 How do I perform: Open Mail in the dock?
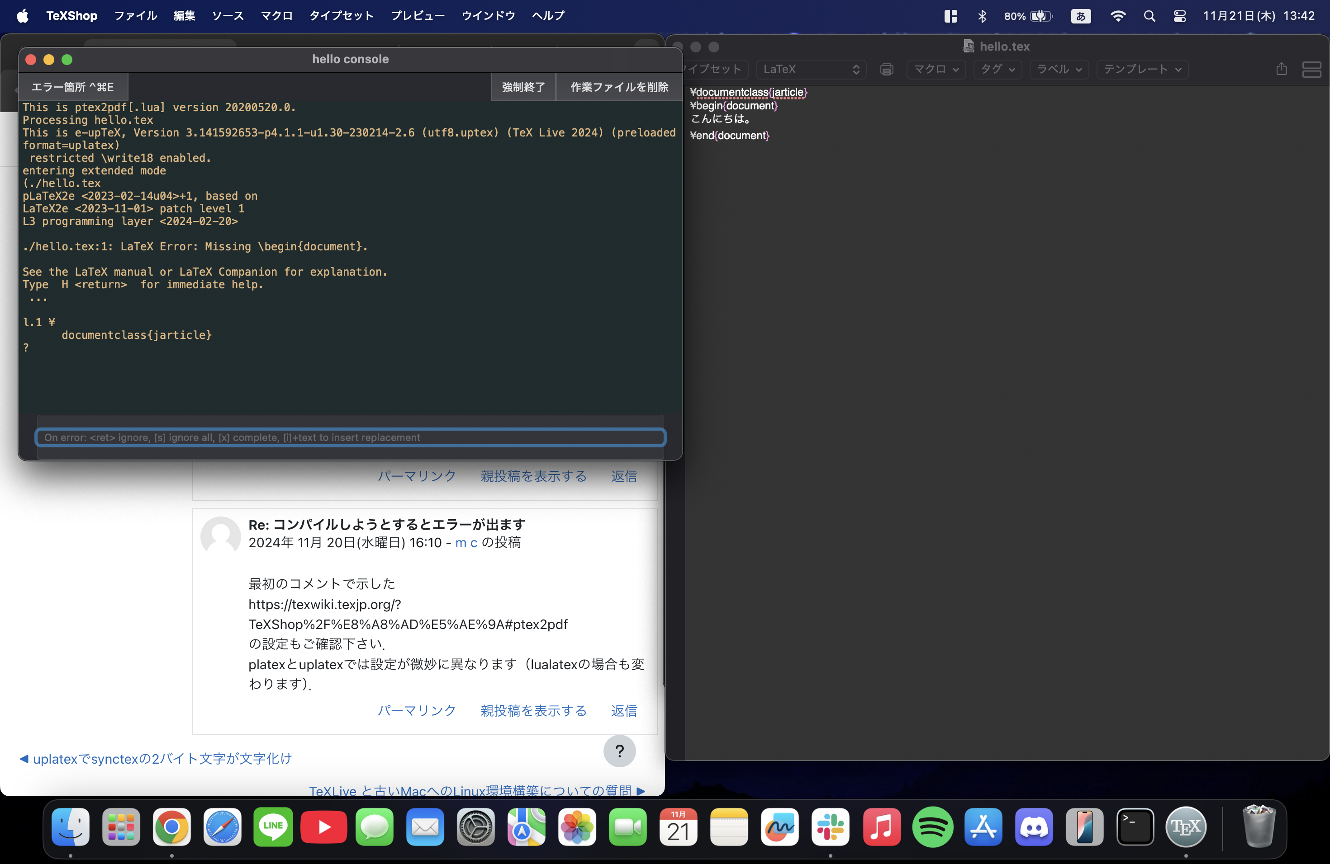click(425, 826)
